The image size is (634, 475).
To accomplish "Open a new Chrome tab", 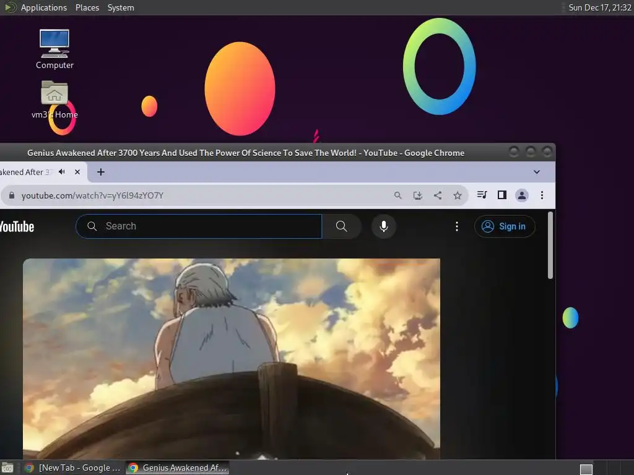I will click(101, 172).
